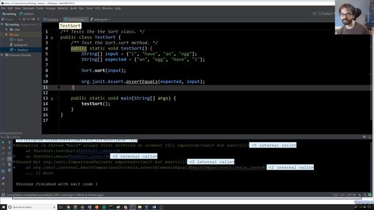This screenshot has height=210, width=374.
Task: Open Run panel settings gear
Action: point(364,137)
